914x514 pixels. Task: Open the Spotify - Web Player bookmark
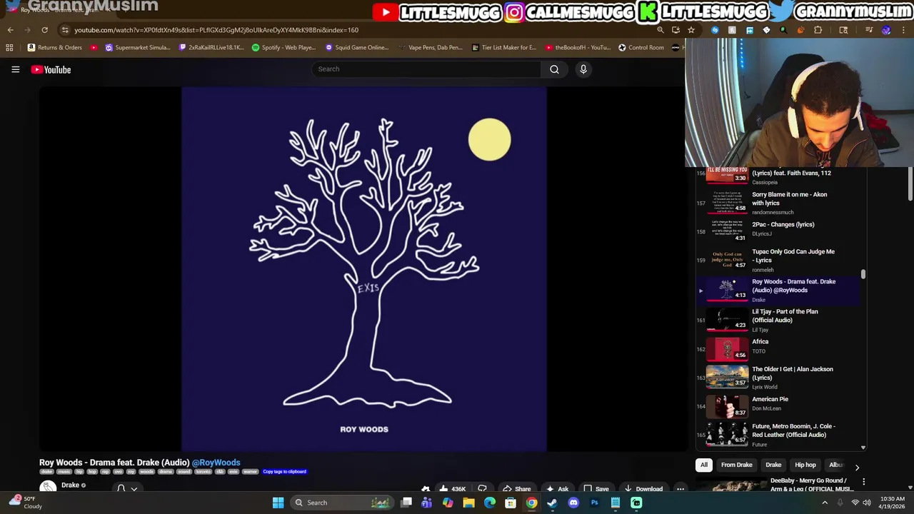tap(284, 48)
